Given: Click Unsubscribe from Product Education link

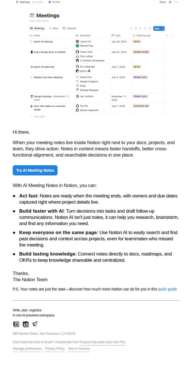Looking at the screenshot, I should tap(102, 342).
